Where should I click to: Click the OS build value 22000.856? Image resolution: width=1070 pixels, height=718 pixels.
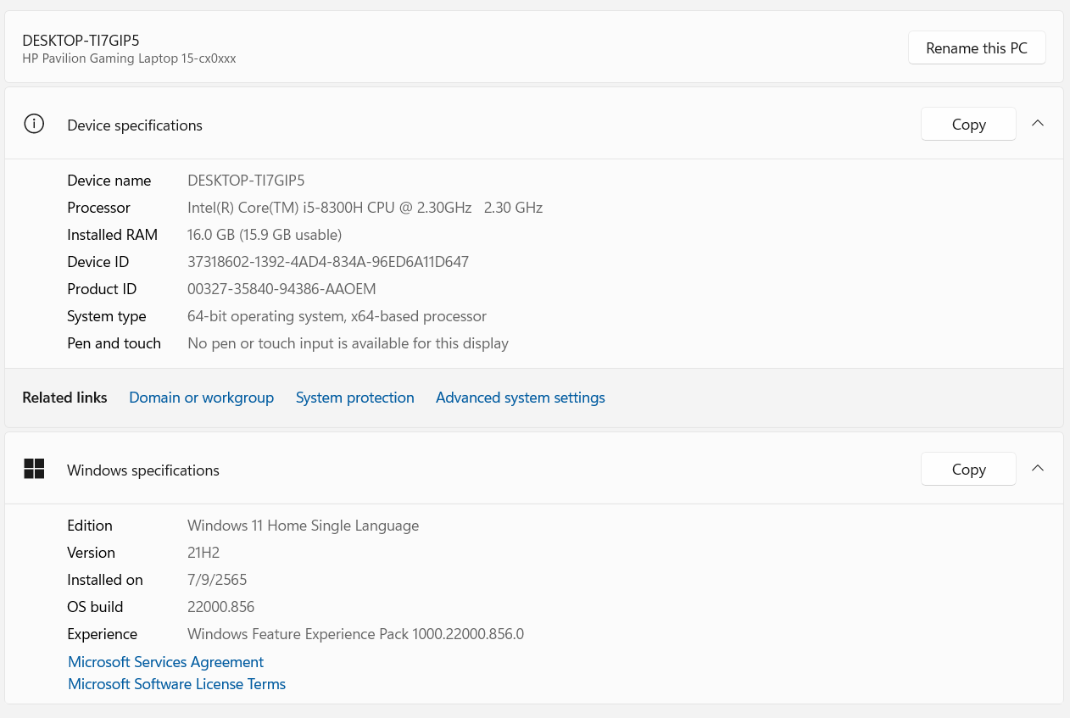tap(220, 607)
